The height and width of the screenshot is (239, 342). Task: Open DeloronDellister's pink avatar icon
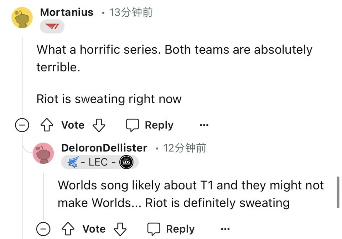pos(43,153)
